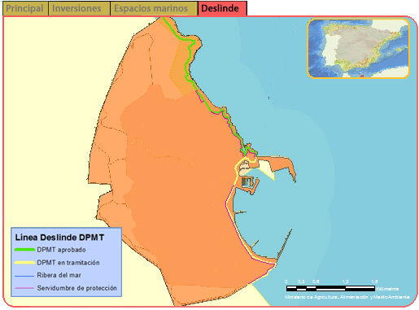The width and height of the screenshot is (419, 310).
Task: Click the yellow DPMT en tramitación swatch
Action: point(24,263)
